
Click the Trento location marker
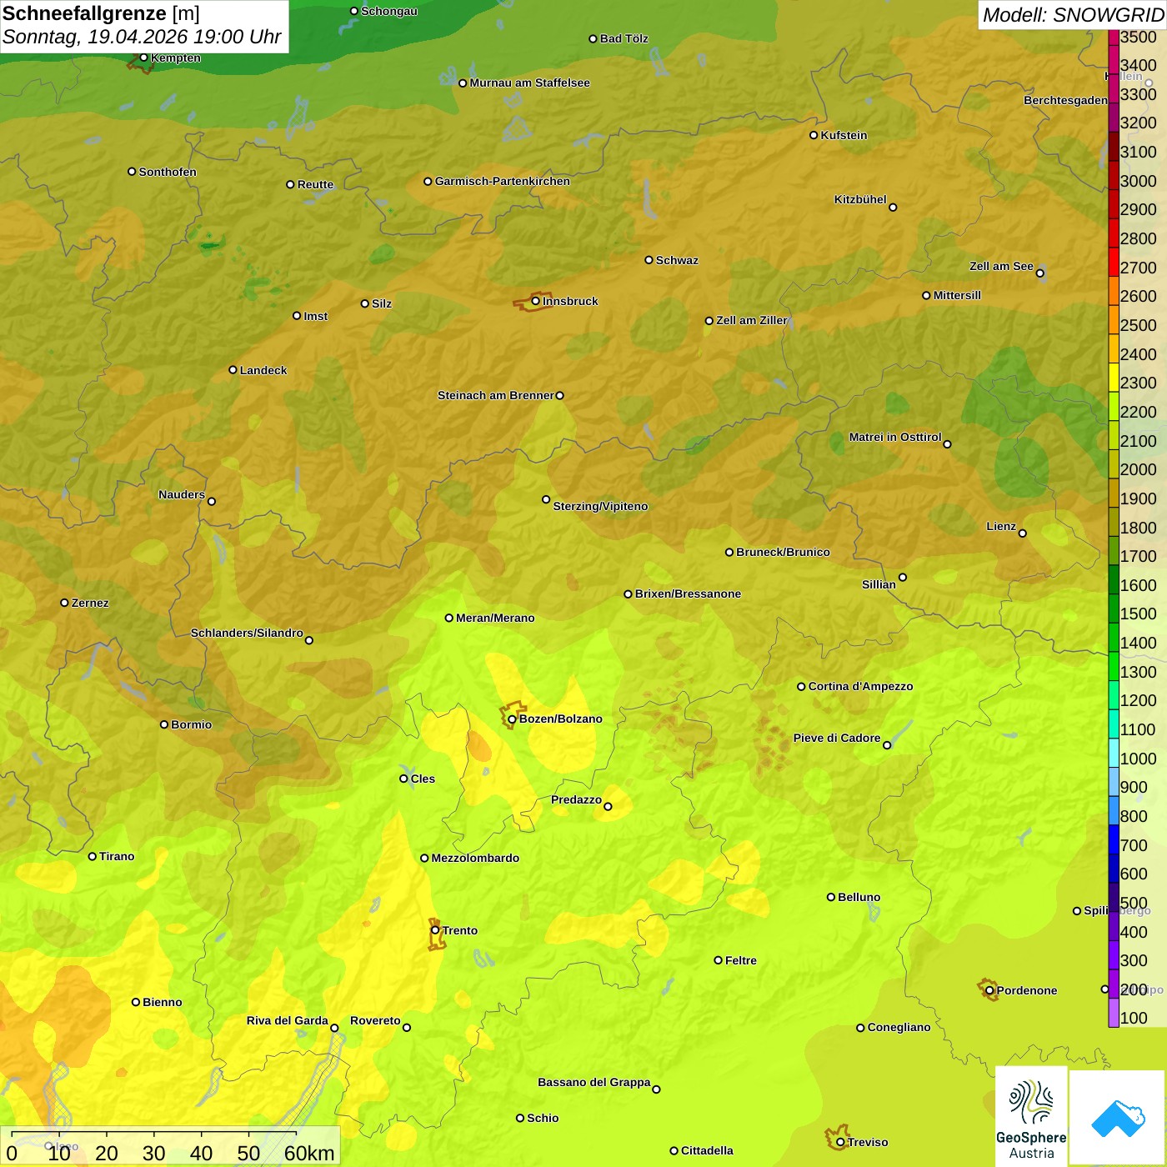(x=435, y=930)
